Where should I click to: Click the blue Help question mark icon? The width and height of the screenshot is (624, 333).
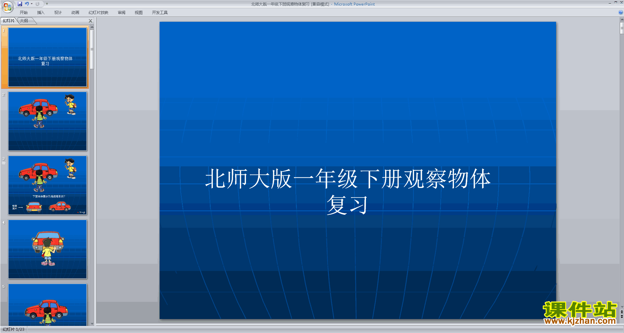click(x=621, y=12)
